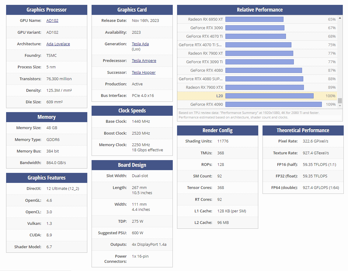Image resolution: width=348 pixels, height=271 pixels.
Task: Click the Foundry value TSMC
Action: coord(51,55)
